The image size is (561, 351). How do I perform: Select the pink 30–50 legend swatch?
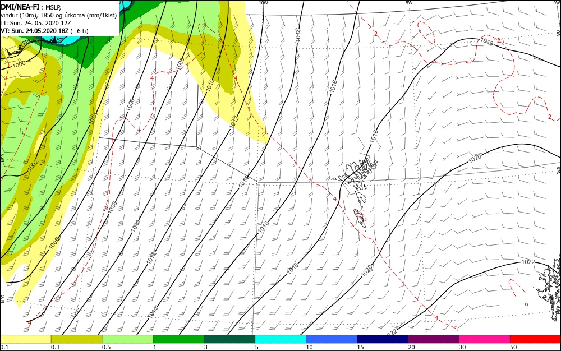click(485, 339)
